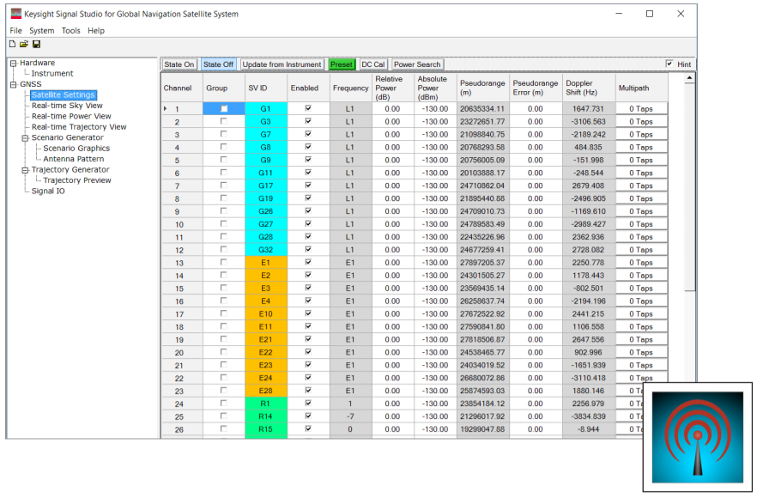
Task: Click the Open file toolbar icon
Action: pos(24,45)
